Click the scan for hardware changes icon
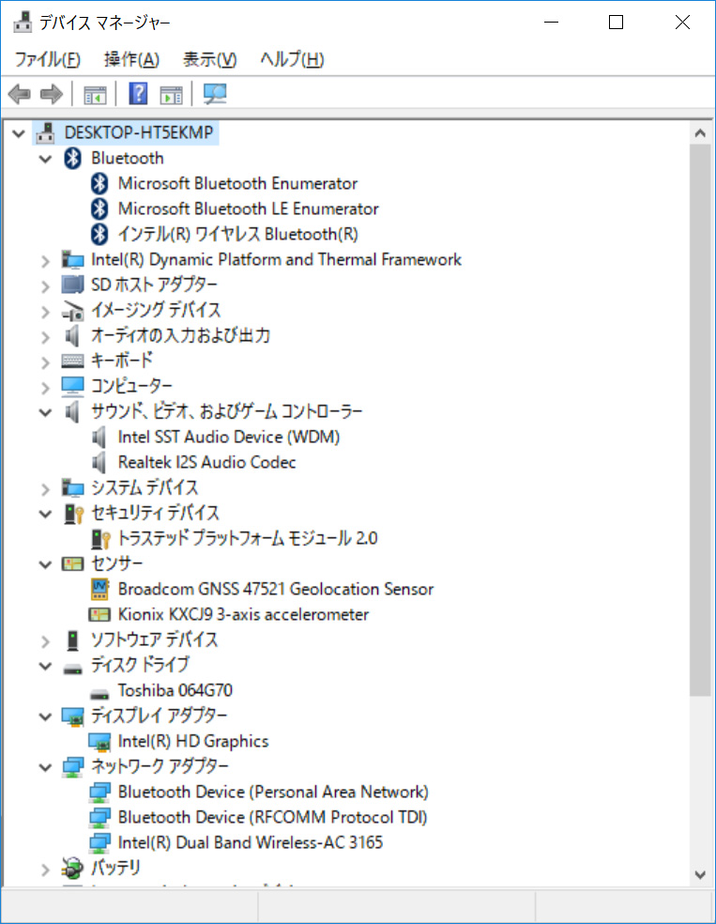The image size is (716, 924). click(214, 94)
